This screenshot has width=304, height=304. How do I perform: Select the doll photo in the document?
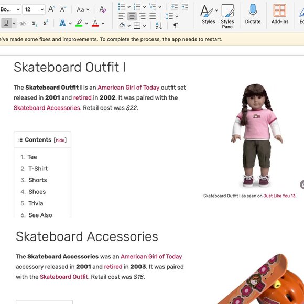pyautogui.click(x=257, y=135)
